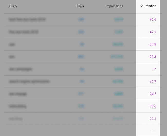Image resolution: width=167 pixels, height=136 pixels.
Task: Click the 96.6 position value
Action: click(153, 19)
